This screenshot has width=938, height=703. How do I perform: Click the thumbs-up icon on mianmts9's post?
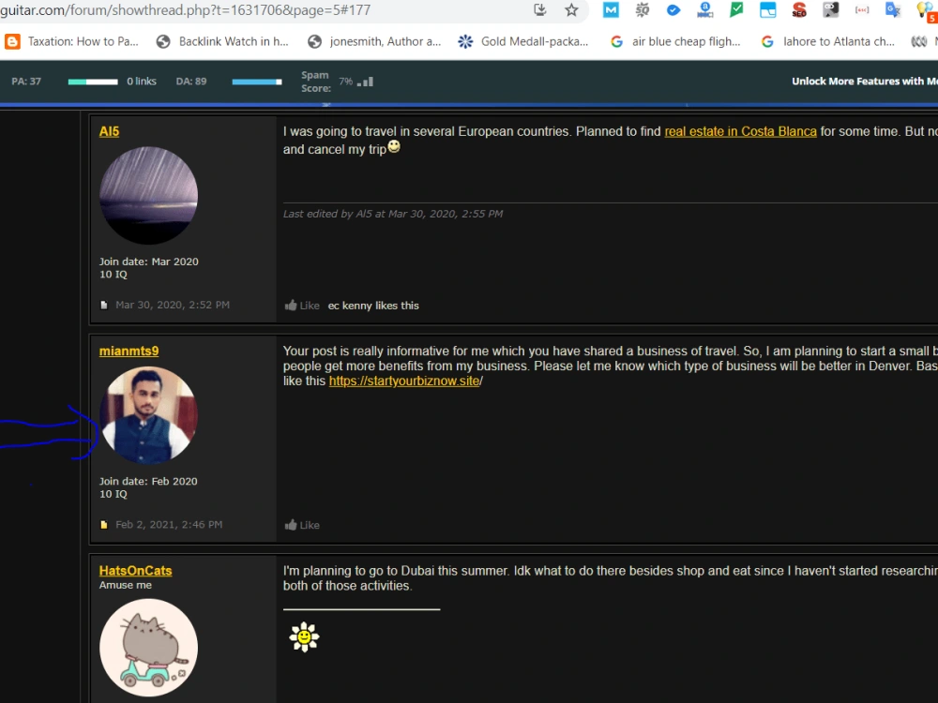[x=291, y=524]
